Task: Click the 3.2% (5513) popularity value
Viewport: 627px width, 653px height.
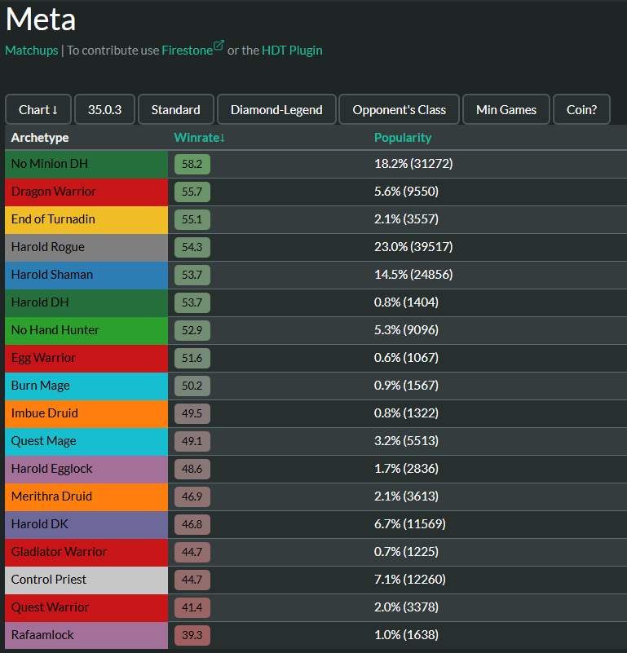Action: (x=406, y=441)
